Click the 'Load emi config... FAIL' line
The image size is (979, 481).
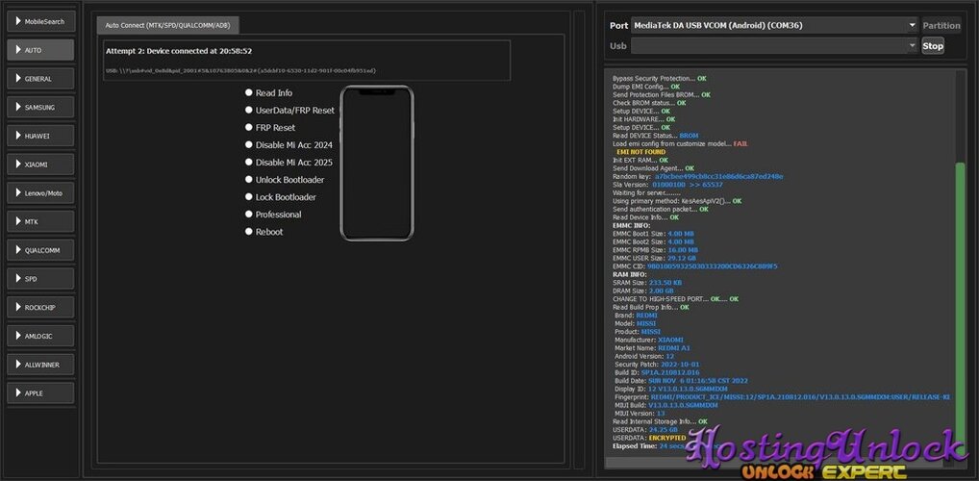pyautogui.click(x=680, y=143)
